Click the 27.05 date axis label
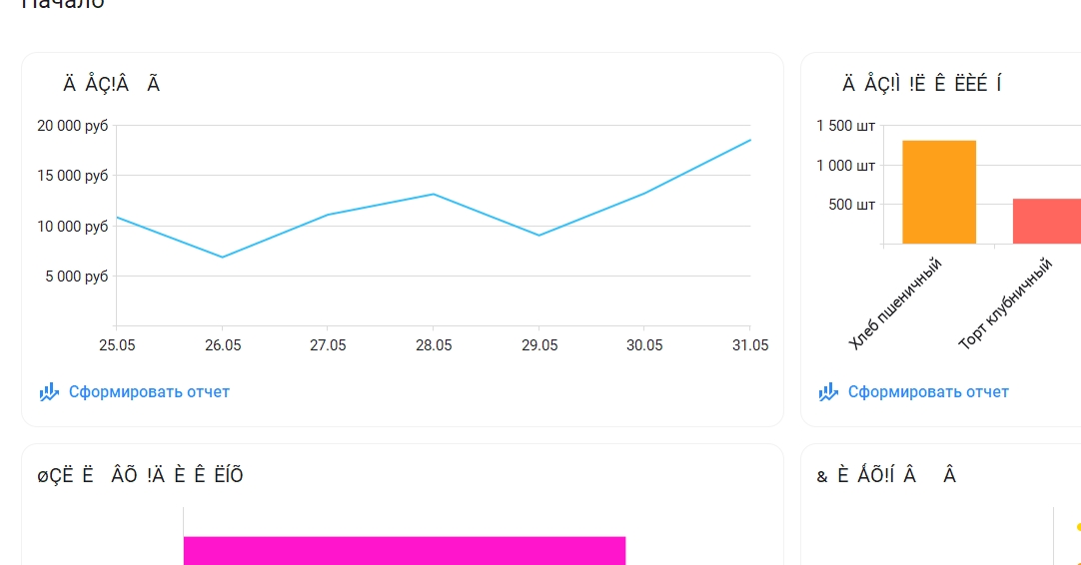 click(x=328, y=345)
